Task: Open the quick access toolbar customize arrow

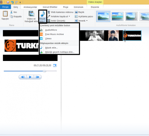Action: pyautogui.click(x=20, y=2)
